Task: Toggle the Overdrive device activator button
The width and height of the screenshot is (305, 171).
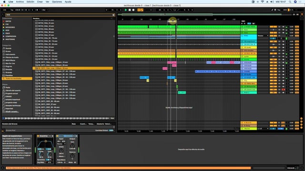Action: pyautogui.click(x=38, y=136)
